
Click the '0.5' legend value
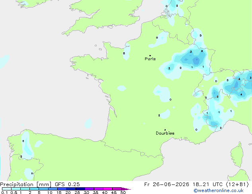tap(14, 192)
